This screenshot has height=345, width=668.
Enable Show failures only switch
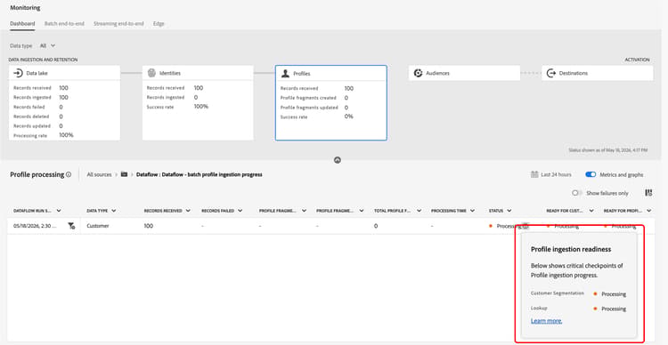(577, 193)
